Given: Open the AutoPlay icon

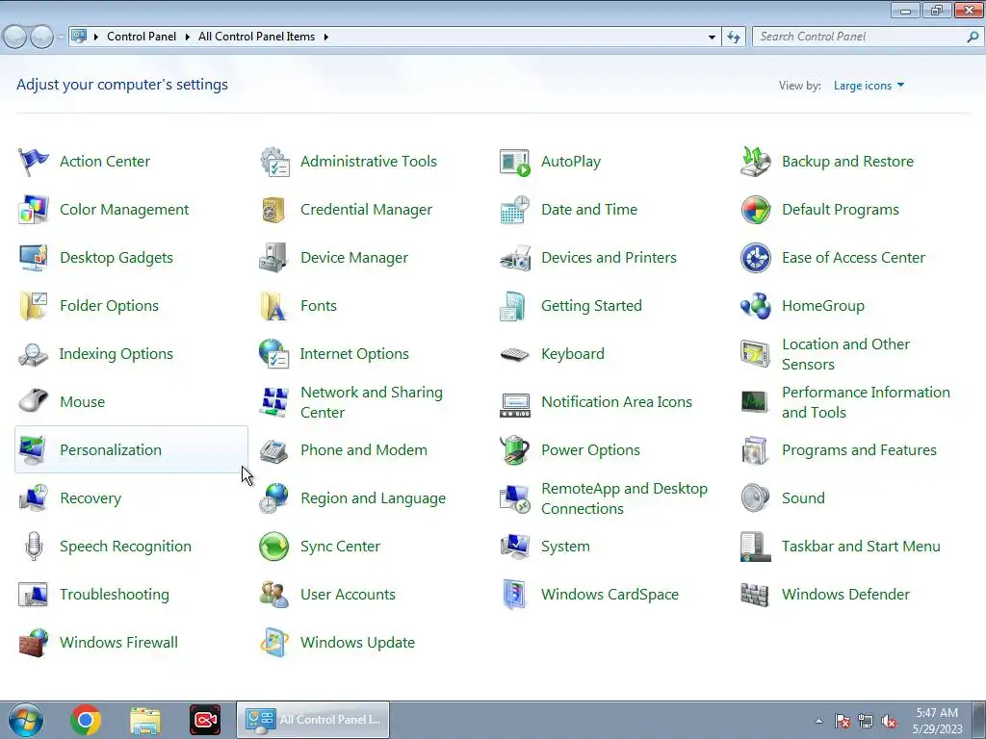Looking at the screenshot, I should click(x=515, y=162).
